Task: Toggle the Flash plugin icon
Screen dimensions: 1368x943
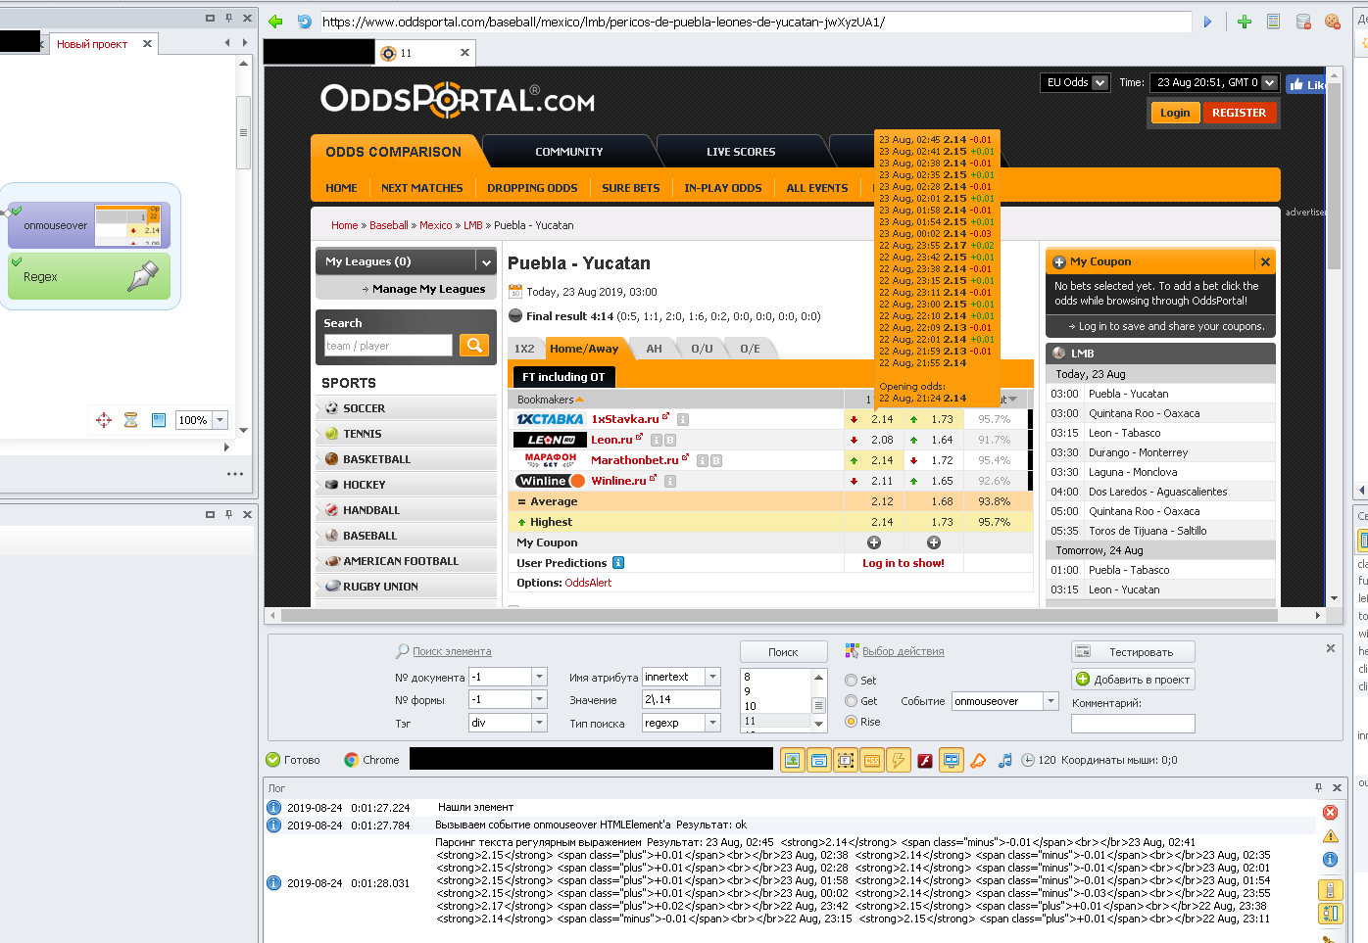Action: click(x=924, y=760)
